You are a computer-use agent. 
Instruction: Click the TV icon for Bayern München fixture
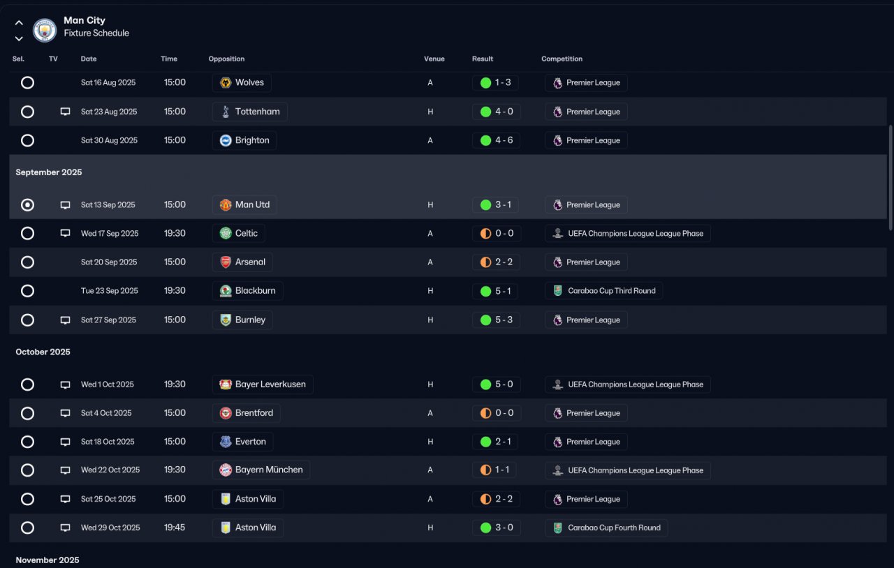(66, 470)
